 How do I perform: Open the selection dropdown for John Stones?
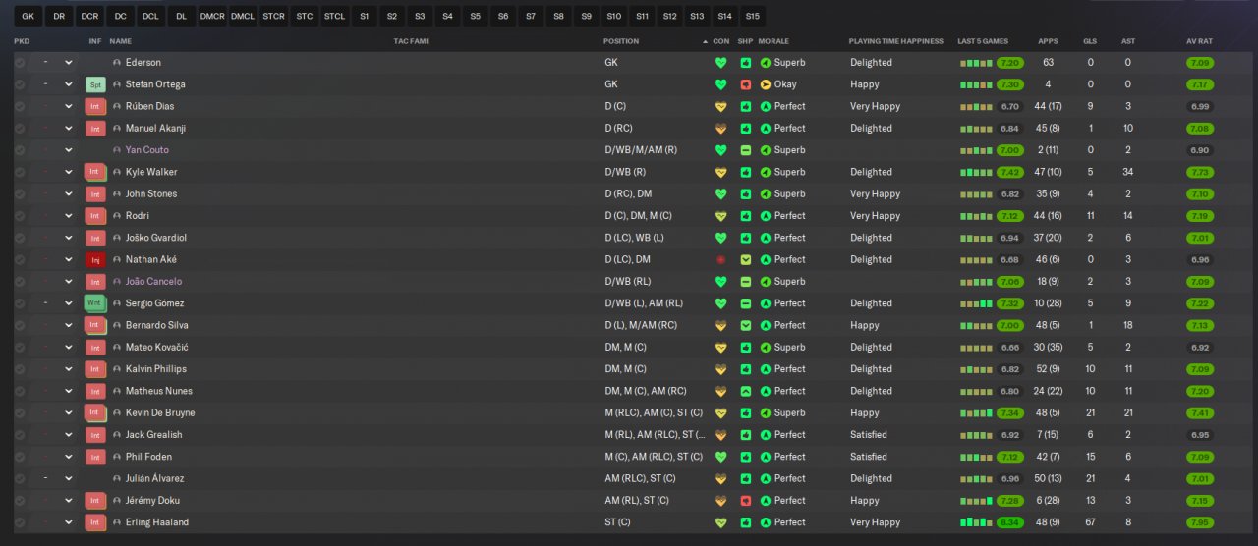pyautogui.click(x=69, y=194)
